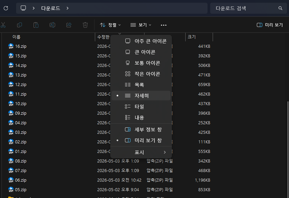Select the file 15.zip
This screenshot has height=198, width=289.
(21, 56)
